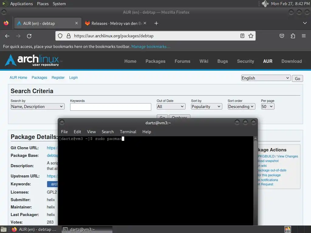Open the Firefox View icon
311x233 pixels.
6,23
